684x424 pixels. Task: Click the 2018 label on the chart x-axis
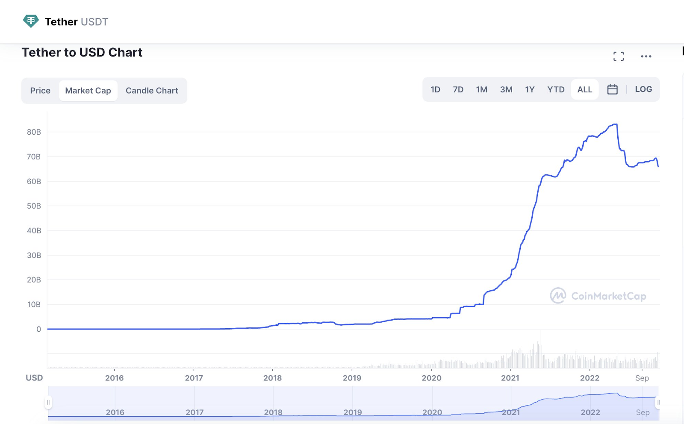pyautogui.click(x=272, y=378)
